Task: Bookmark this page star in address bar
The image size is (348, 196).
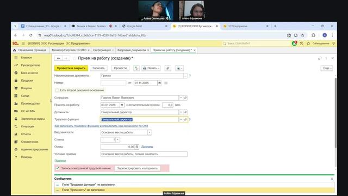Action: tap(302, 35)
